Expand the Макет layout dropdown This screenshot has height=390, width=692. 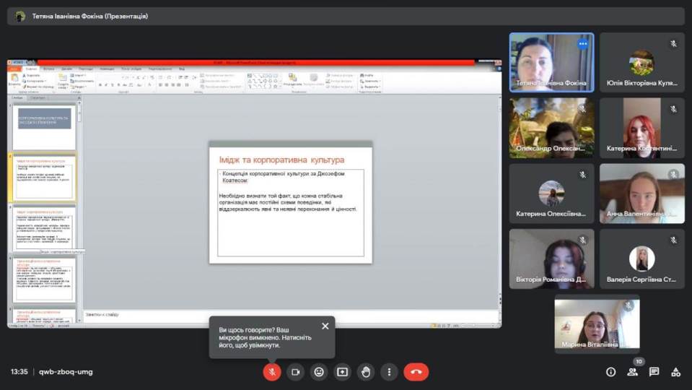(x=78, y=76)
